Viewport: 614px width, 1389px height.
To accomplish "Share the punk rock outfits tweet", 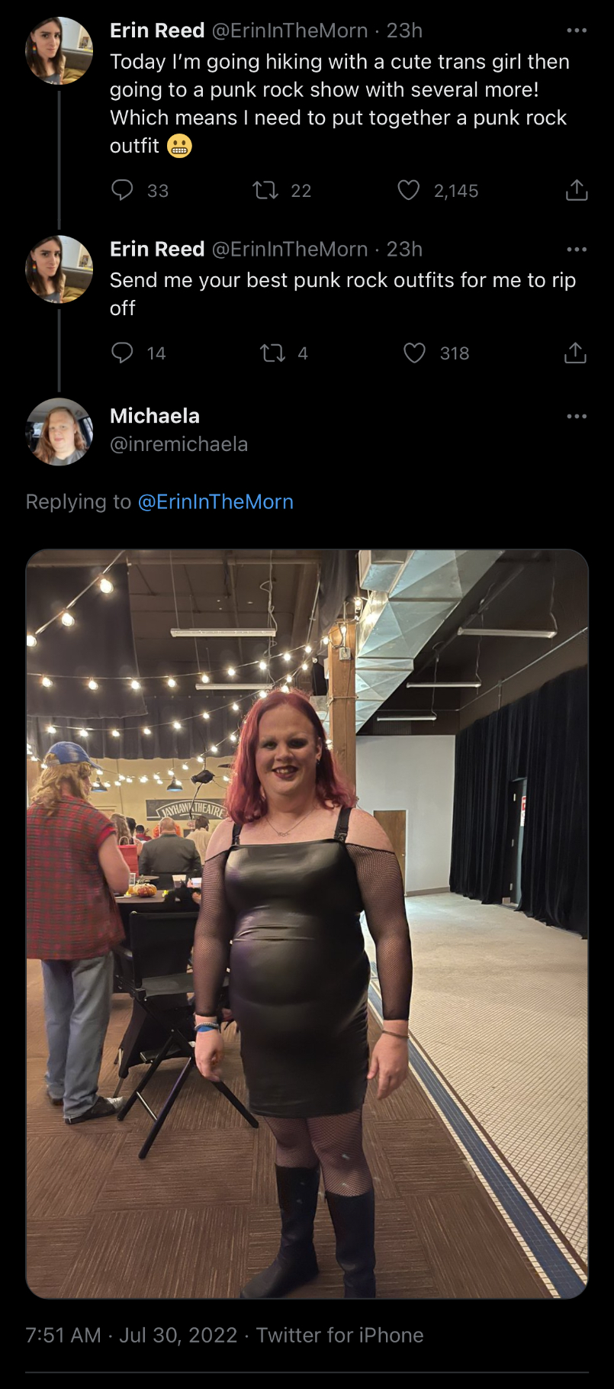I will click(x=575, y=353).
